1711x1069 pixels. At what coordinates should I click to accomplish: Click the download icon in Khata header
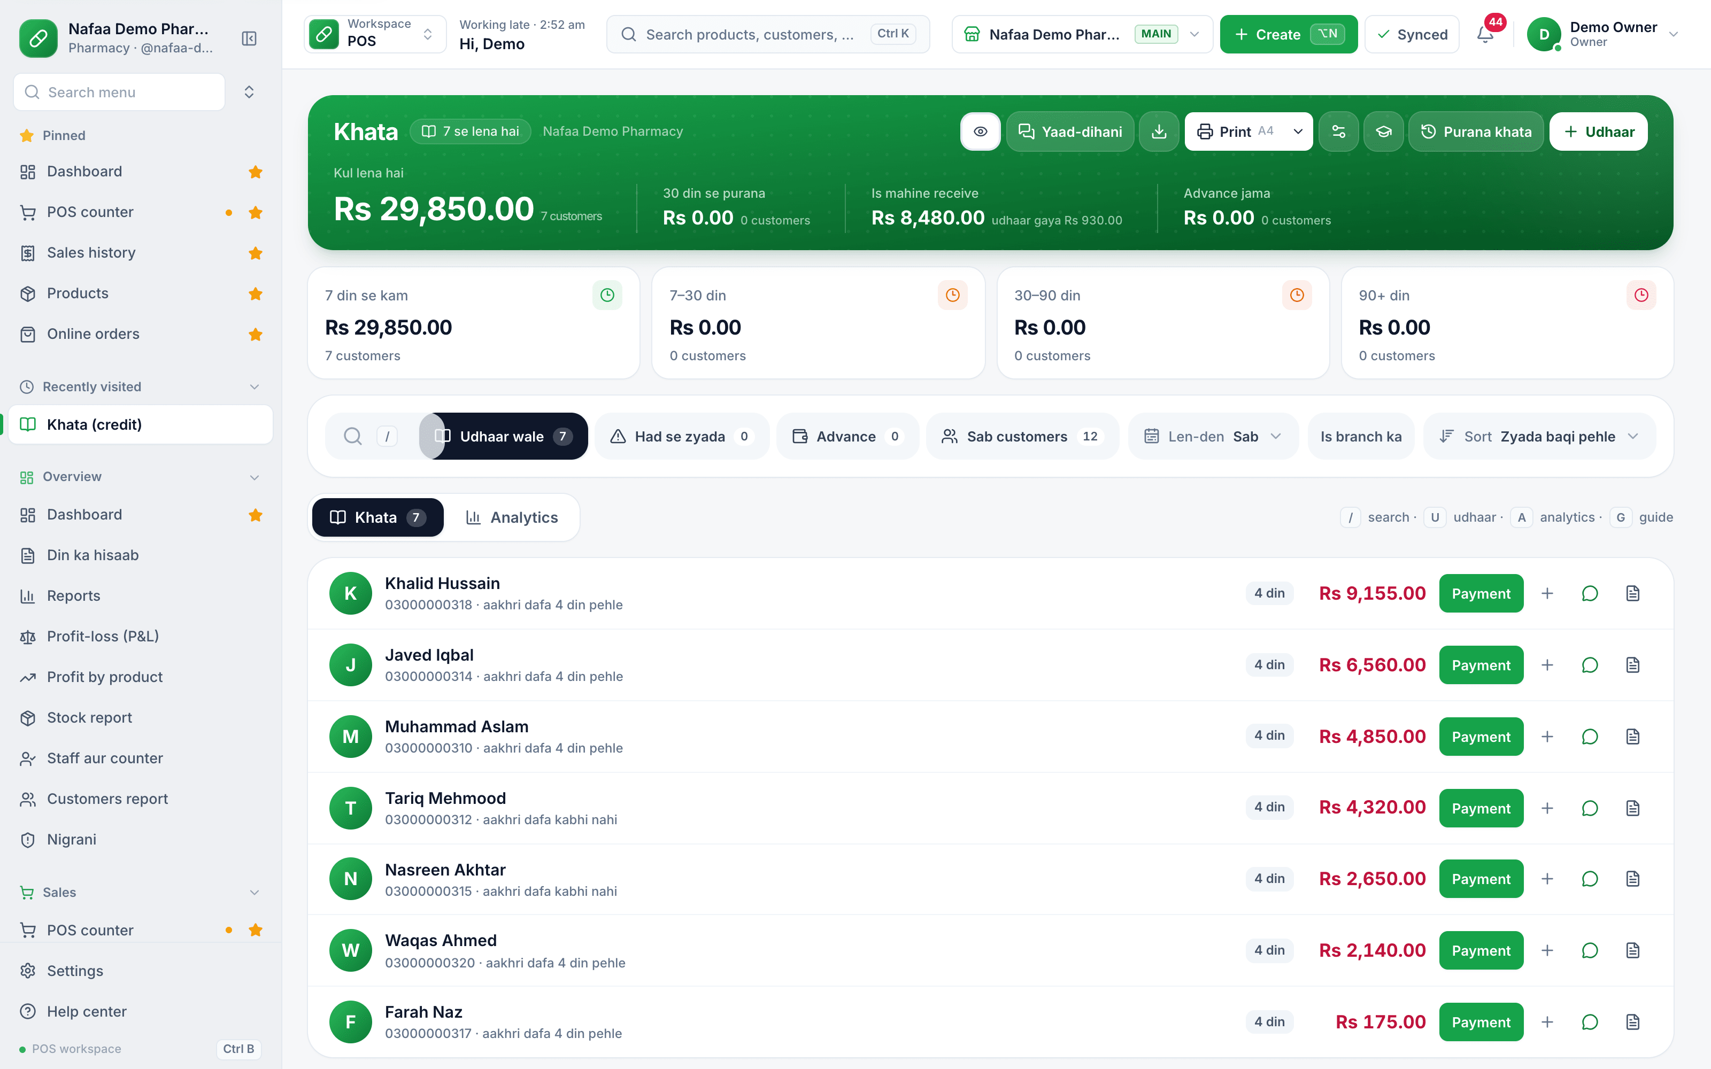pos(1159,131)
